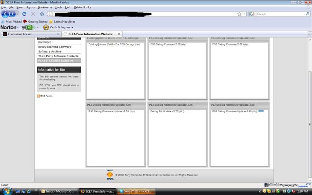Open the History menu
Screen dimensions: 312x195
30,7
